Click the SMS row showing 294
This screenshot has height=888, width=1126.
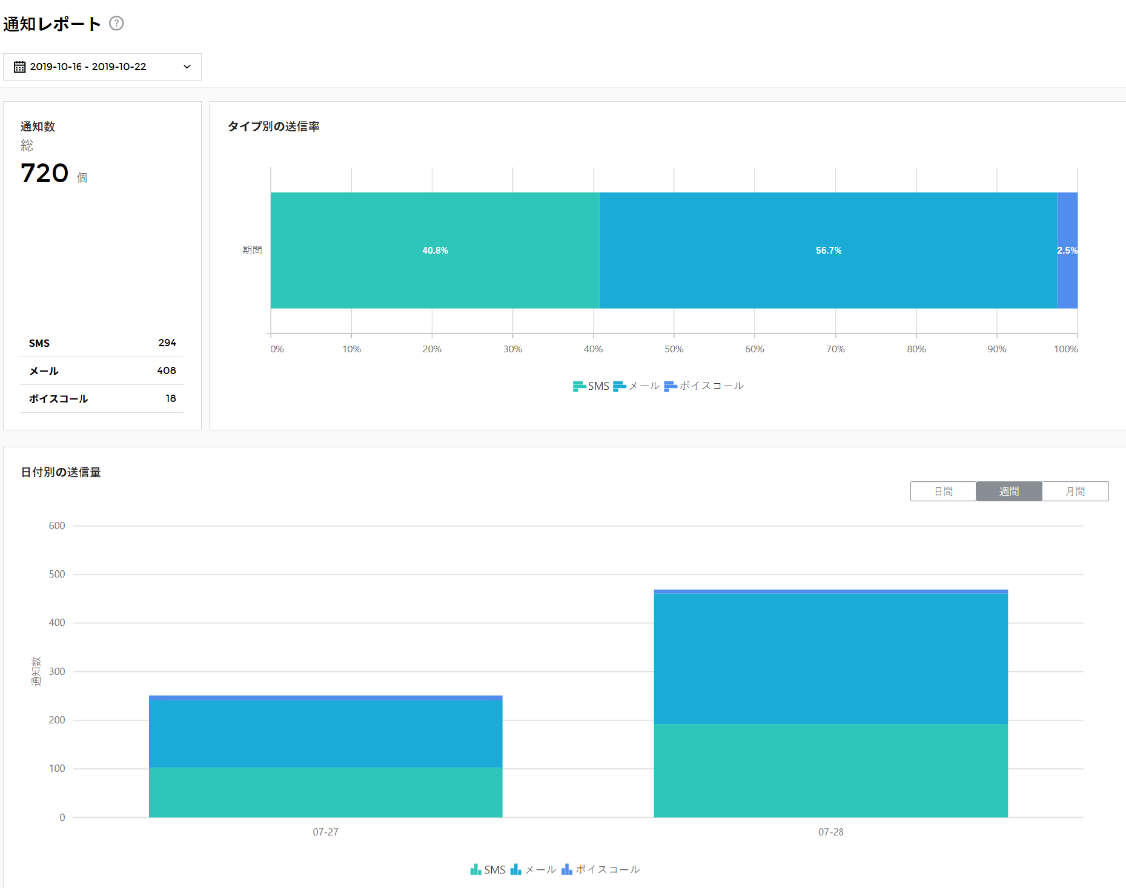(x=102, y=343)
